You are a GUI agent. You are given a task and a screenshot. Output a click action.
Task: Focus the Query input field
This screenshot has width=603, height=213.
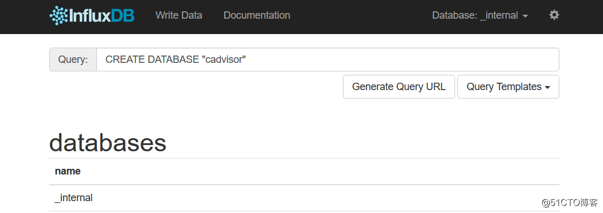[328, 59]
